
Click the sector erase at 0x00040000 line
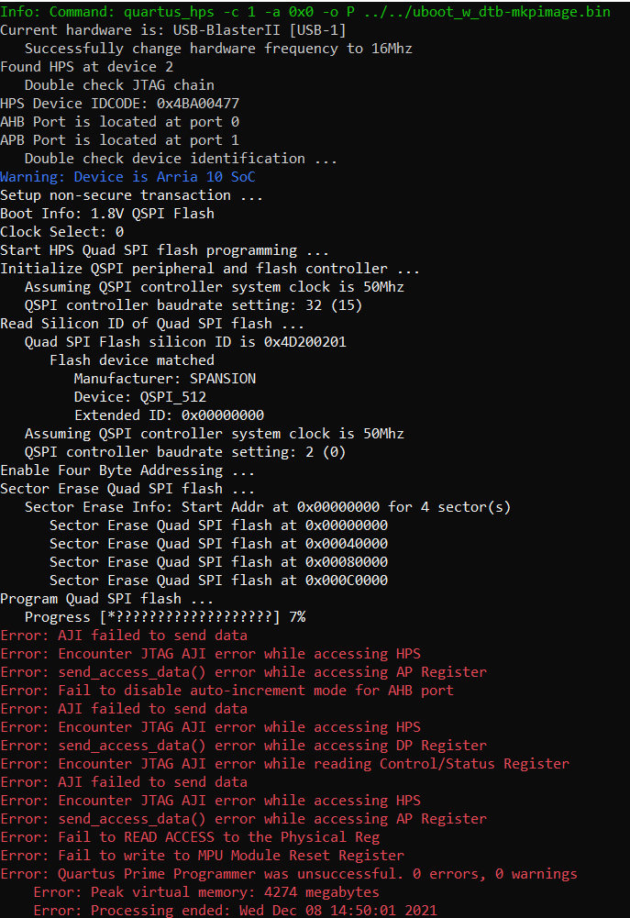pyautogui.click(x=218, y=544)
